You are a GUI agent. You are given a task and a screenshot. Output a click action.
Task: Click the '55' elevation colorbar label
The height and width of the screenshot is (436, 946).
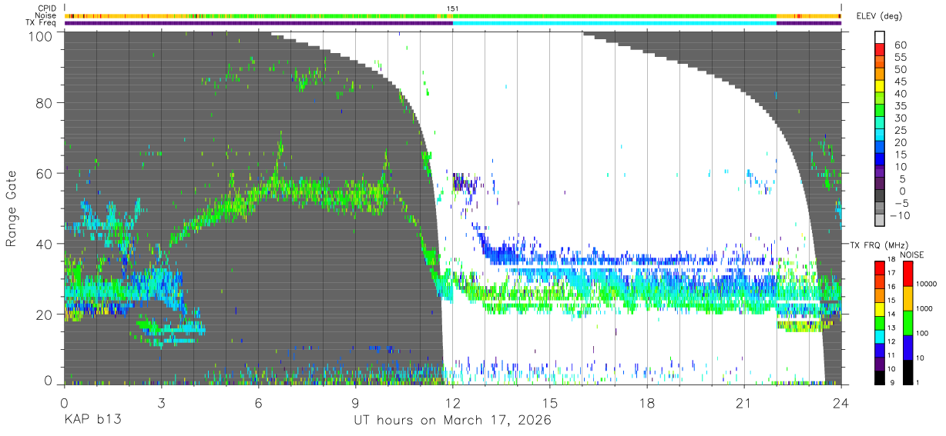900,58
